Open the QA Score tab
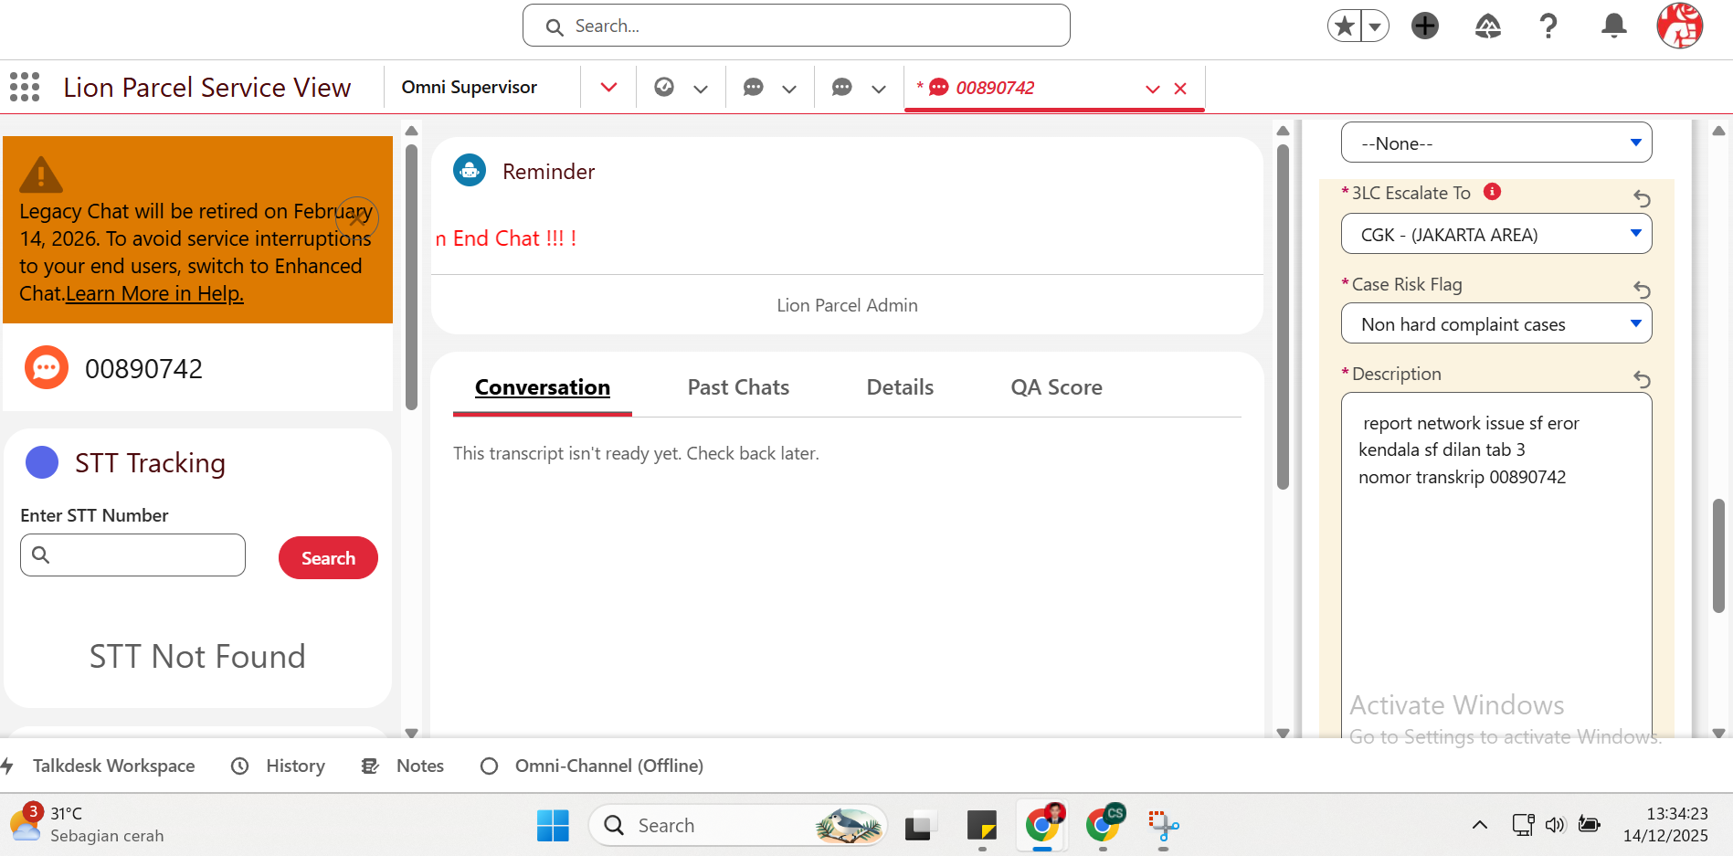 tap(1056, 387)
